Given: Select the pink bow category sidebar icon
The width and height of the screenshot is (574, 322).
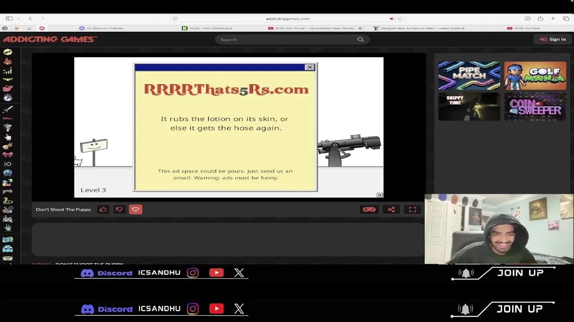Looking at the screenshot, I should tap(8, 155).
